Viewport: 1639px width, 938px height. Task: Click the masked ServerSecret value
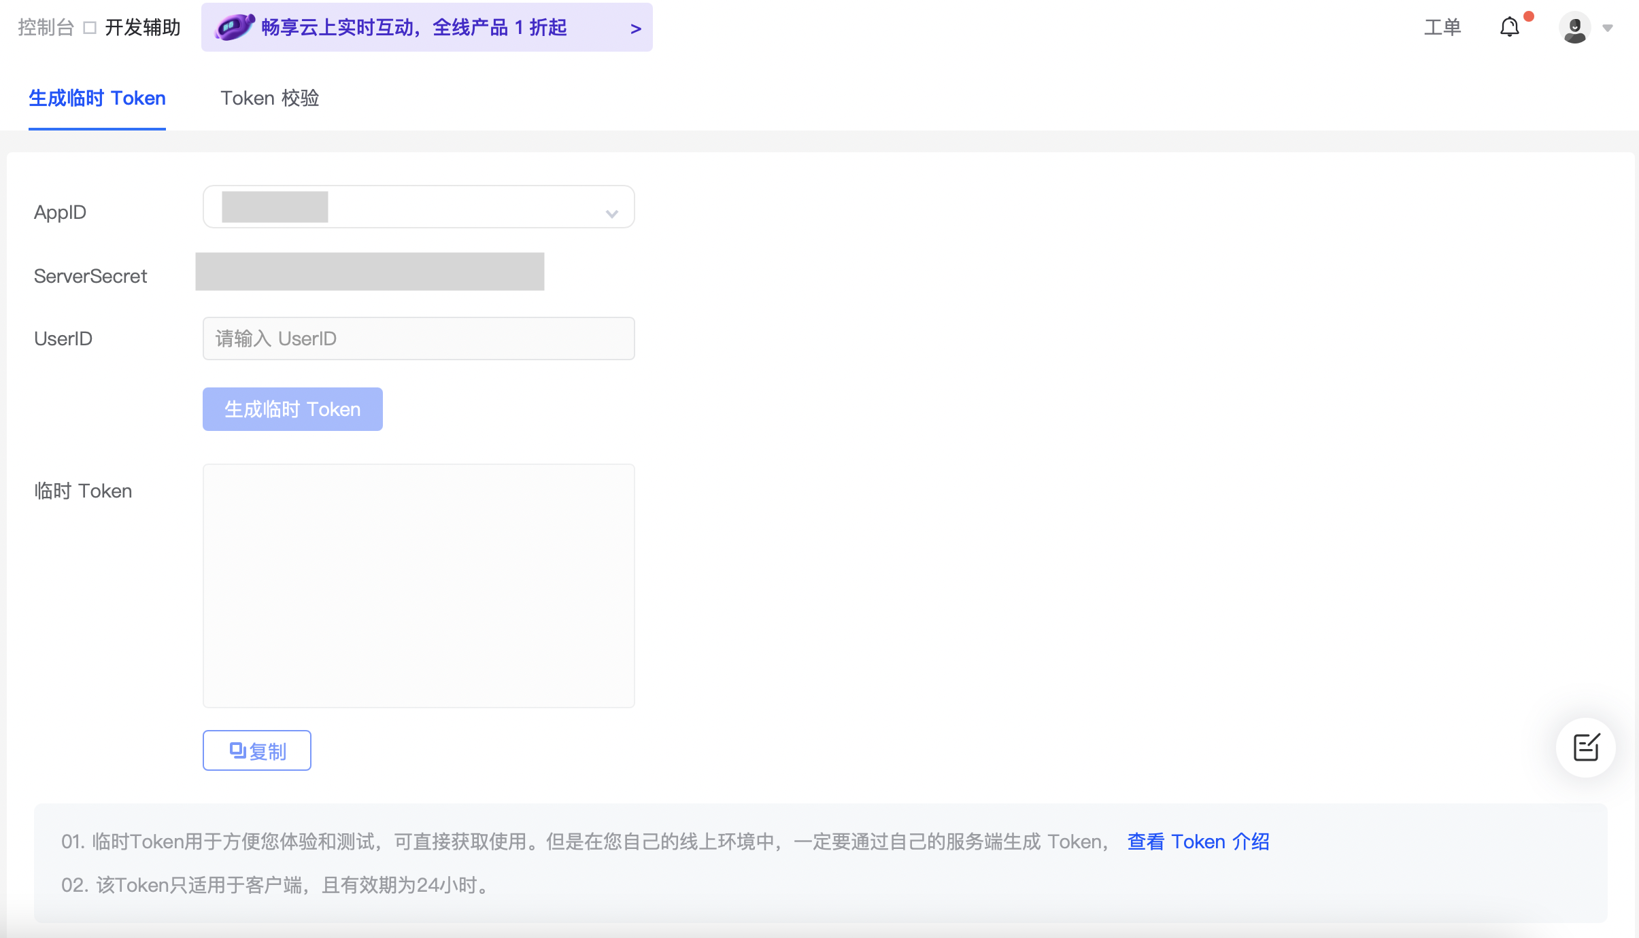(x=369, y=272)
